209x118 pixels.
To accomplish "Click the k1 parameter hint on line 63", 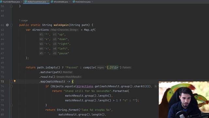I will click(41, 34).
